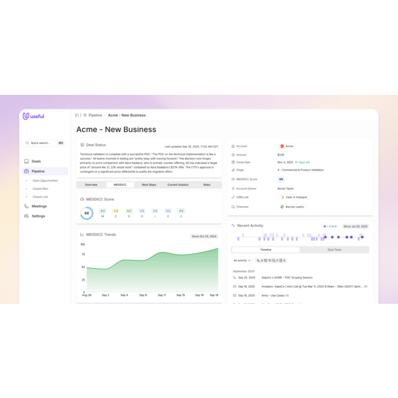Viewport: 398px width, 398px height.
Task: Toggle the sidebar panel icon
Action: click(x=77, y=115)
